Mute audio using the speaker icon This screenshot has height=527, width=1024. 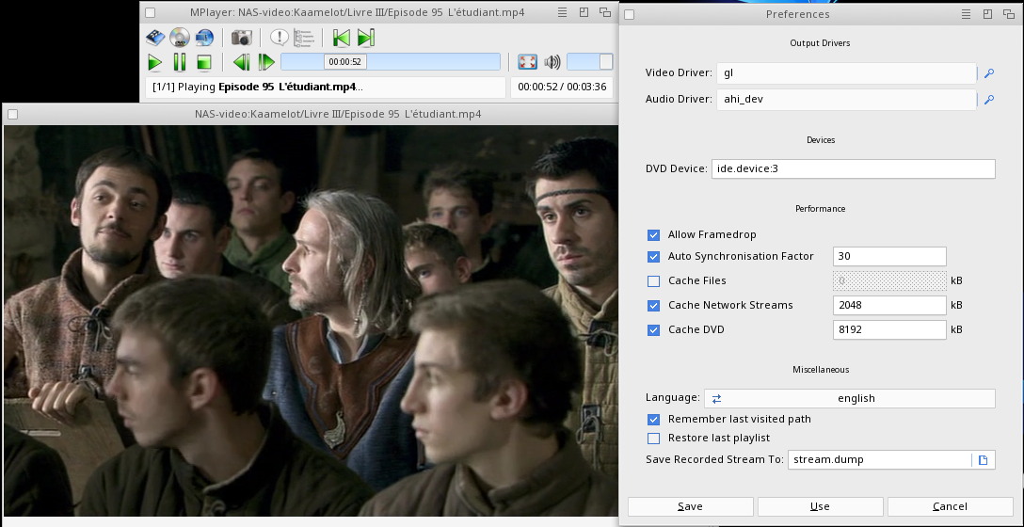pyautogui.click(x=552, y=62)
